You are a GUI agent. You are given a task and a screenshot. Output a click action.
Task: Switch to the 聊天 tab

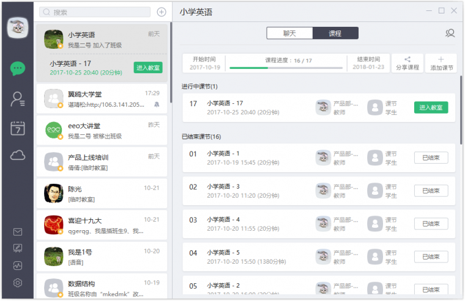(289, 33)
